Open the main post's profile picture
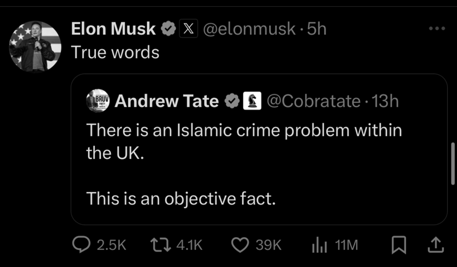The image size is (457, 267). click(35, 47)
